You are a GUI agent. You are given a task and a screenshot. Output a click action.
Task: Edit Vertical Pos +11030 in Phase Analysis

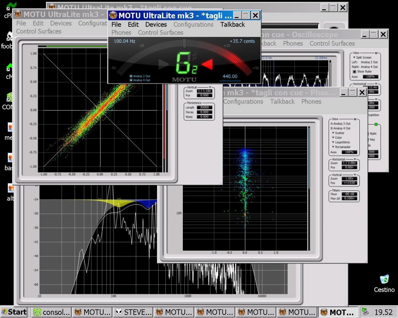(x=349, y=183)
